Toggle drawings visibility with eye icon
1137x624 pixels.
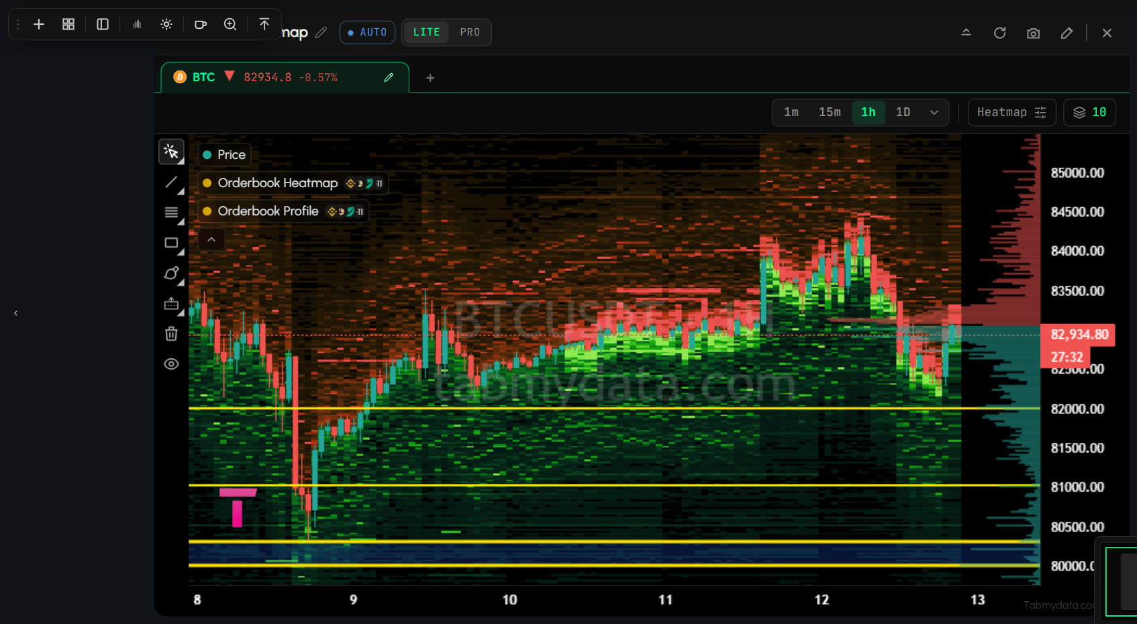click(172, 364)
